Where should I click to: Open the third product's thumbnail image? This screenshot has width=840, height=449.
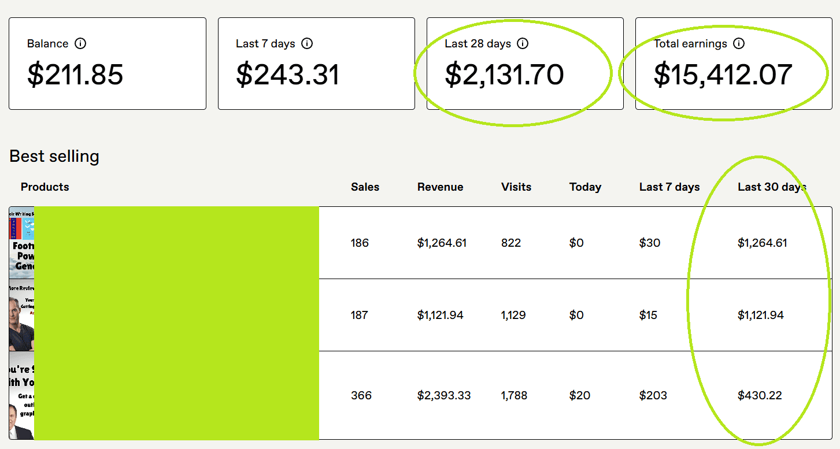click(x=21, y=395)
